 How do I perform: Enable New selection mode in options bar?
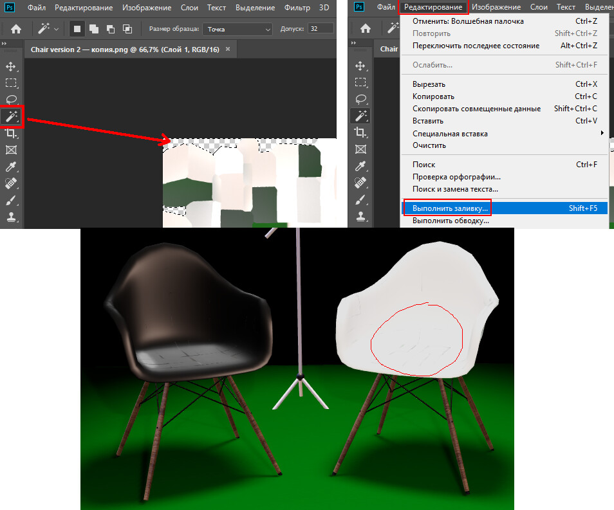click(x=77, y=28)
